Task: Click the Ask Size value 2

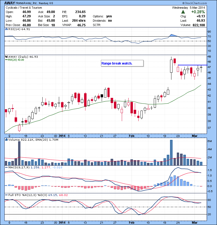Action: 54,16
